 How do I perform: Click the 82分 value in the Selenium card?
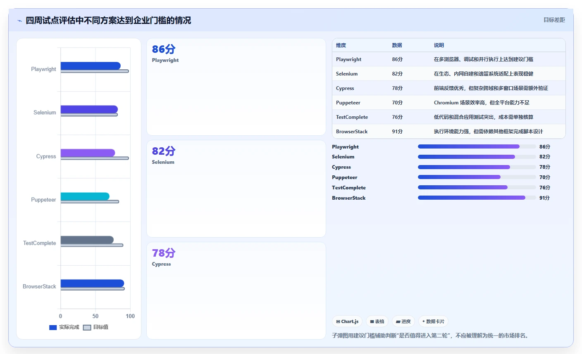click(164, 151)
